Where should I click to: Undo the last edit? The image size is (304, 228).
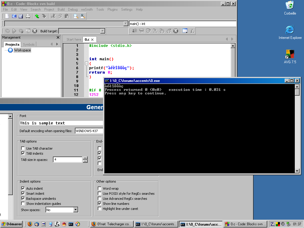click(37, 16)
